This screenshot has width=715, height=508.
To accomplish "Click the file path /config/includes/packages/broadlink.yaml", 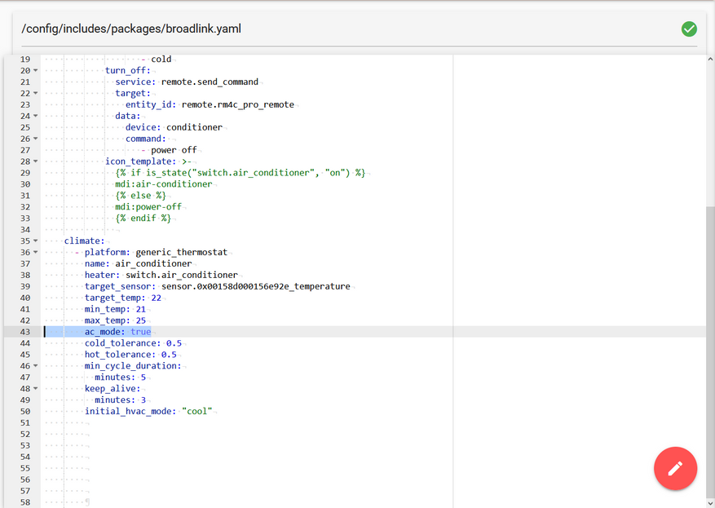I will (x=131, y=29).
